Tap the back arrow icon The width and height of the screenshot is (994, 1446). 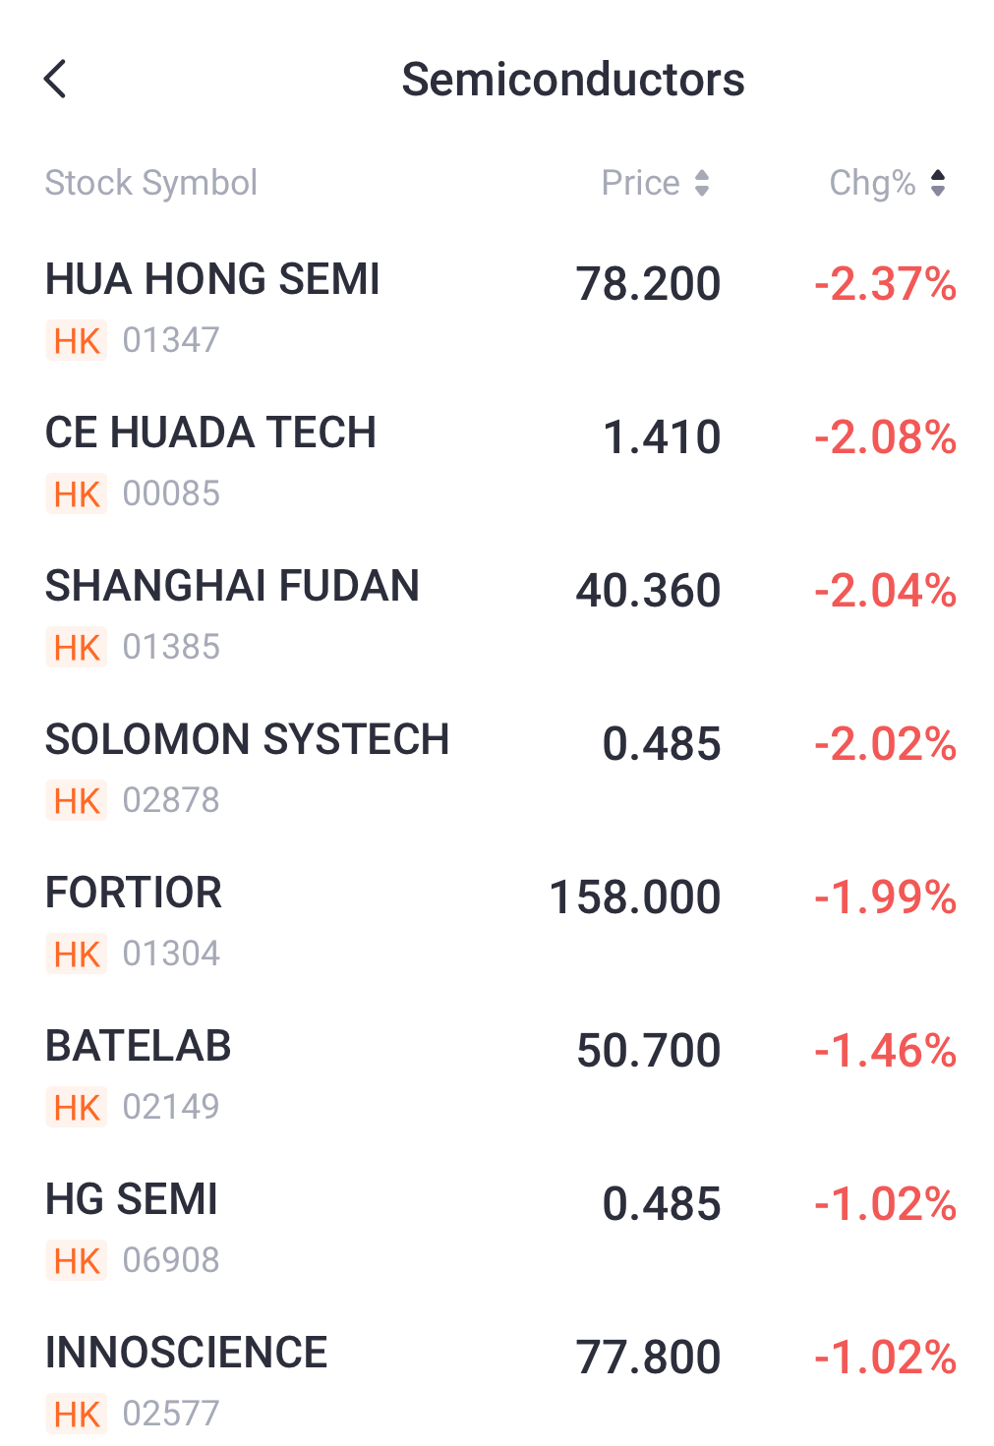(55, 79)
